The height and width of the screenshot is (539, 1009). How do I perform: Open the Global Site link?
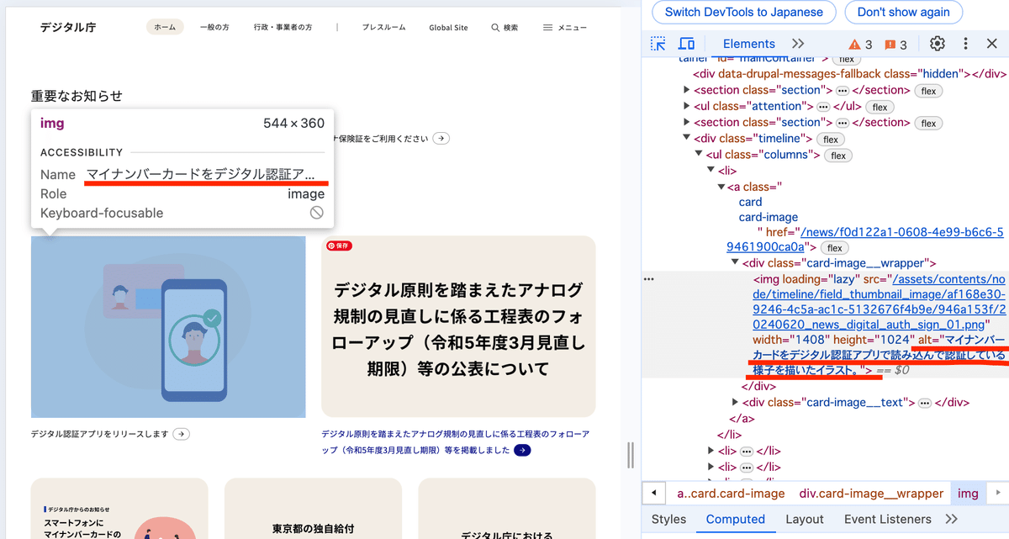(x=448, y=28)
